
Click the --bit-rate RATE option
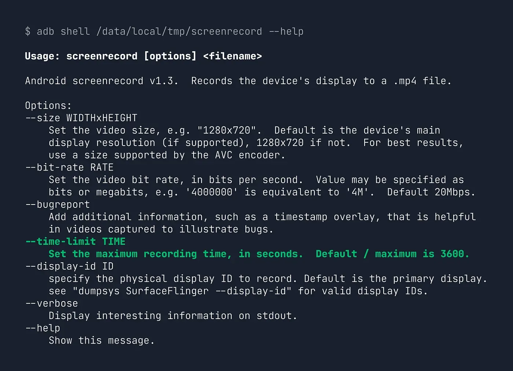pyautogui.click(x=70, y=168)
